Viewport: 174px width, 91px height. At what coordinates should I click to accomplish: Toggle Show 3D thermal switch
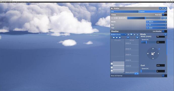pos(164,76)
